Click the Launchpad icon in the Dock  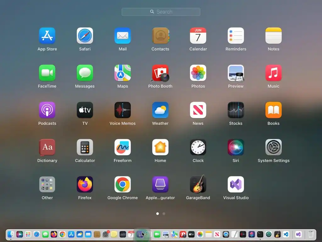tap(28, 234)
